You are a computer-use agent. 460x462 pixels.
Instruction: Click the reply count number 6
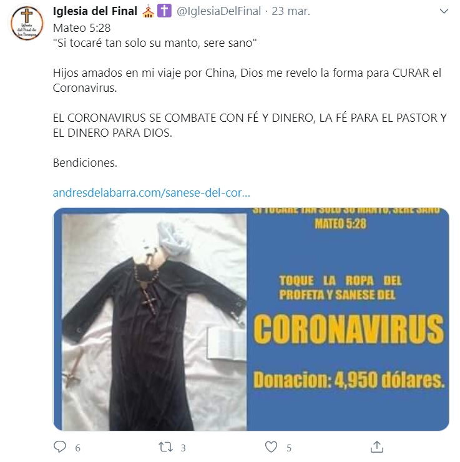point(78,448)
